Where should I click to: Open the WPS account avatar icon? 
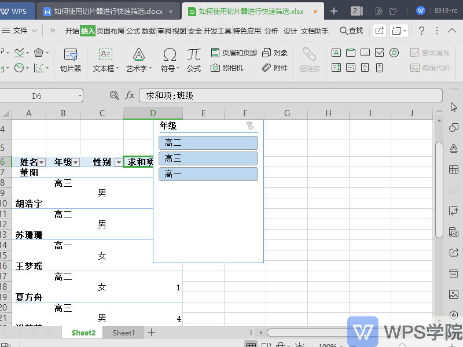point(421,11)
